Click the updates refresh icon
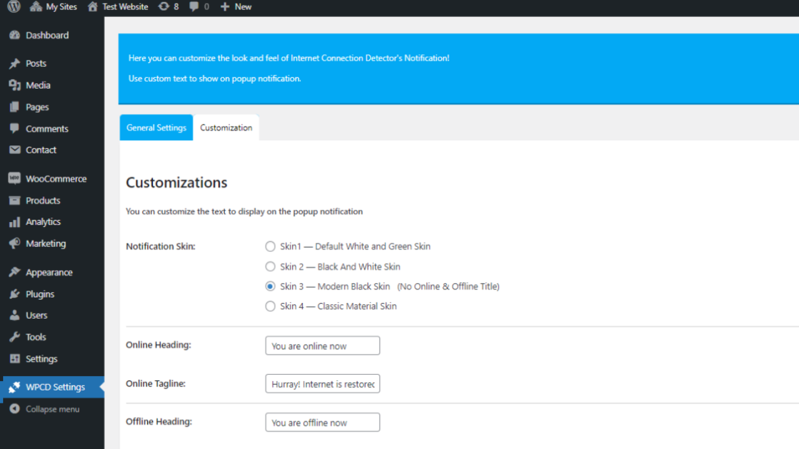Image resolution: width=799 pixels, height=449 pixels. coord(164,7)
